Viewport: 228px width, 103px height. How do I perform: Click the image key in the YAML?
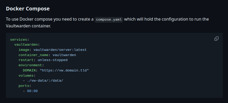point(24,50)
